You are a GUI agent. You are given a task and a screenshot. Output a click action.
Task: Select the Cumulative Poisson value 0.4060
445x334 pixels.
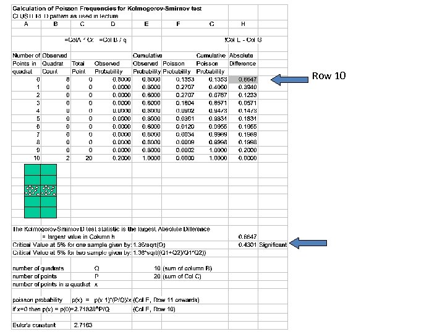(212, 87)
